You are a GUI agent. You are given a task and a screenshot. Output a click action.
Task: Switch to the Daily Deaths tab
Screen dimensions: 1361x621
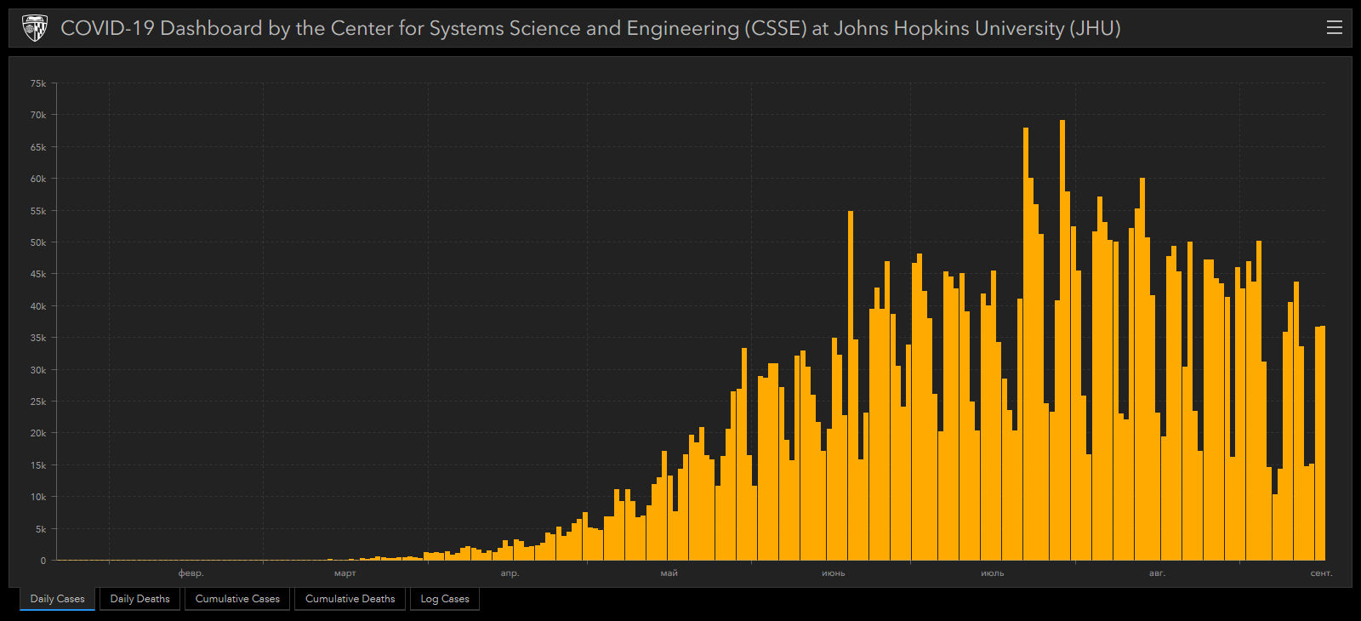pyautogui.click(x=140, y=599)
